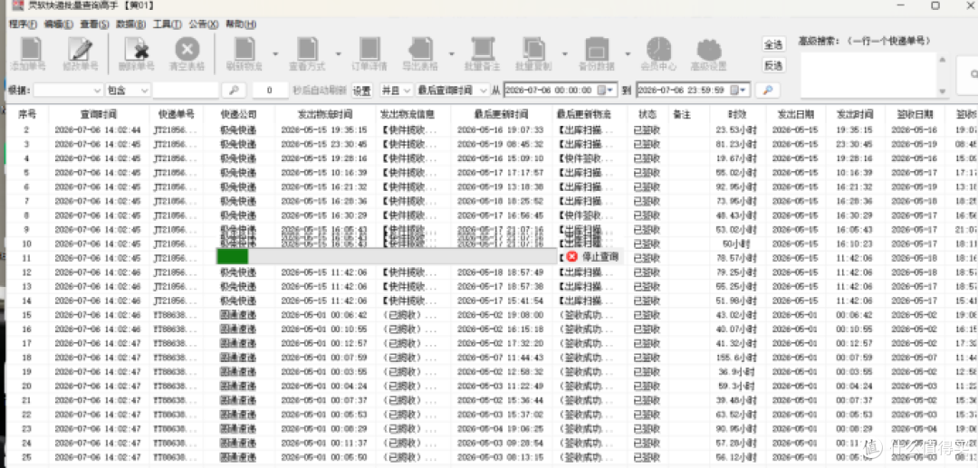Screen dimensions: 978x468
Task: Click the search icon after the date range
Action: (x=768, y=91)
